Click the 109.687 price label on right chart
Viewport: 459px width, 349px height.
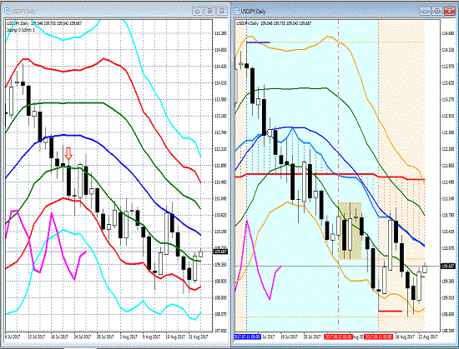448,266
